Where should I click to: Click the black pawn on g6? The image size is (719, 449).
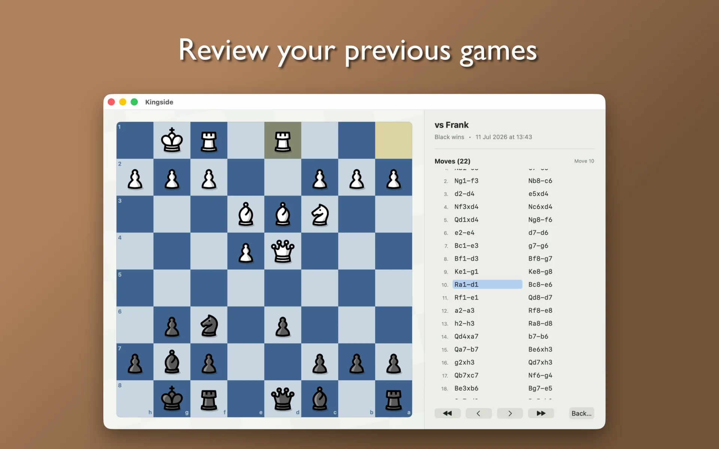(172, 327)
